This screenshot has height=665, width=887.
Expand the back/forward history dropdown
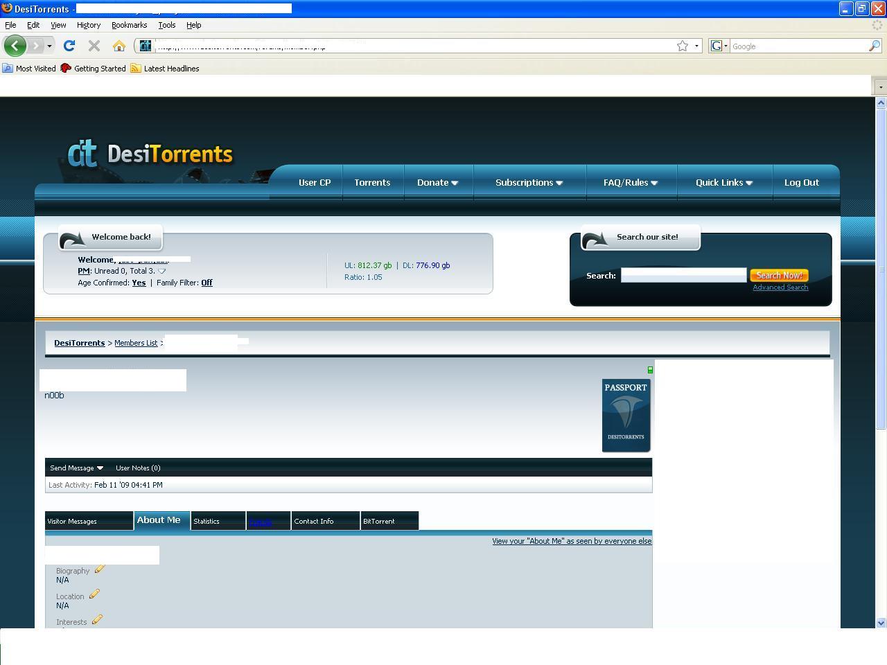tap(49, 46)
